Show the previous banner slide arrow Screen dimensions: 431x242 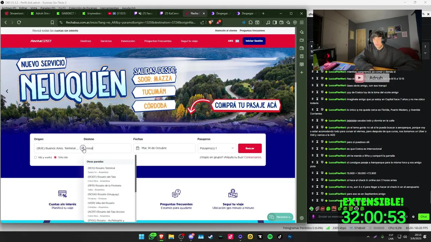coord(7,91)
